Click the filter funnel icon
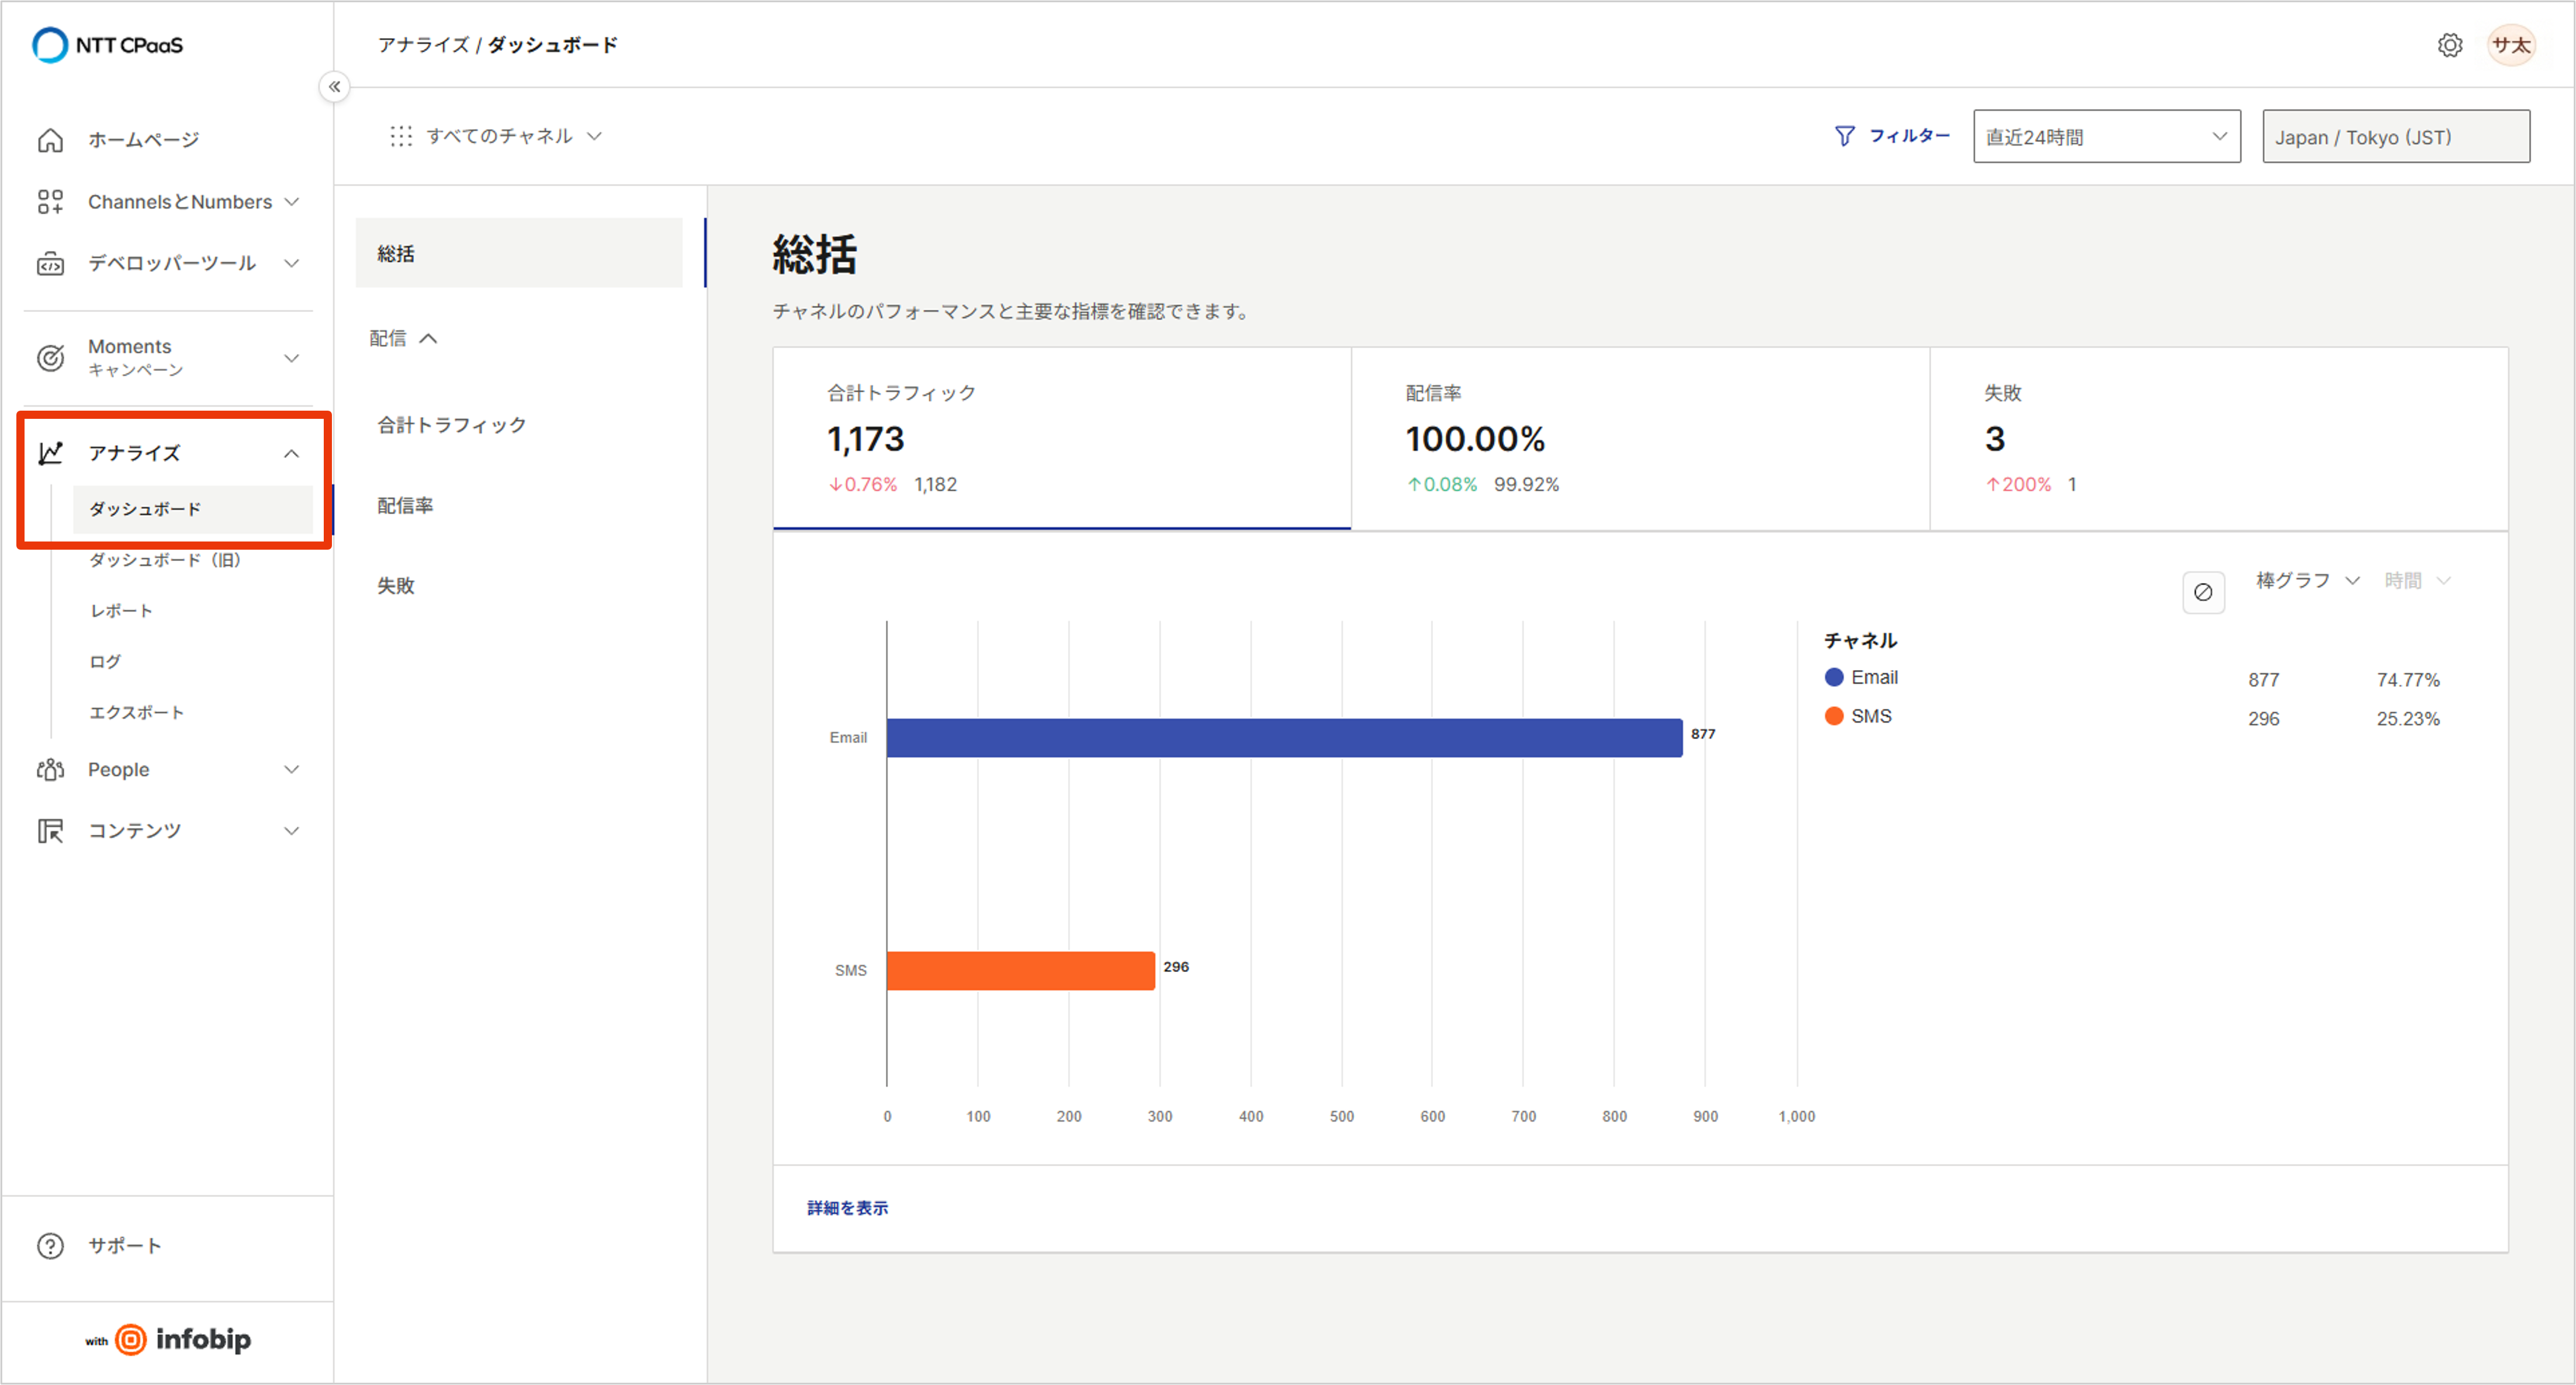2576x1385 pixels. point(1845,136)
